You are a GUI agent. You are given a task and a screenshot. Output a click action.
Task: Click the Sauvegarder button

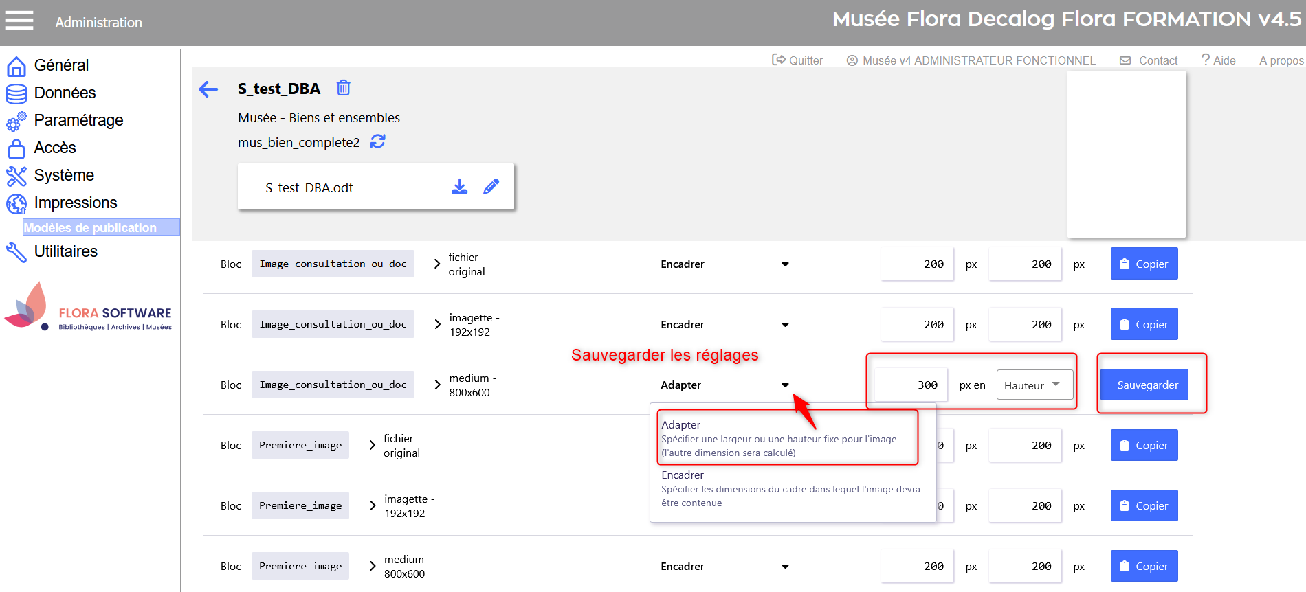tap(1147, 385)
